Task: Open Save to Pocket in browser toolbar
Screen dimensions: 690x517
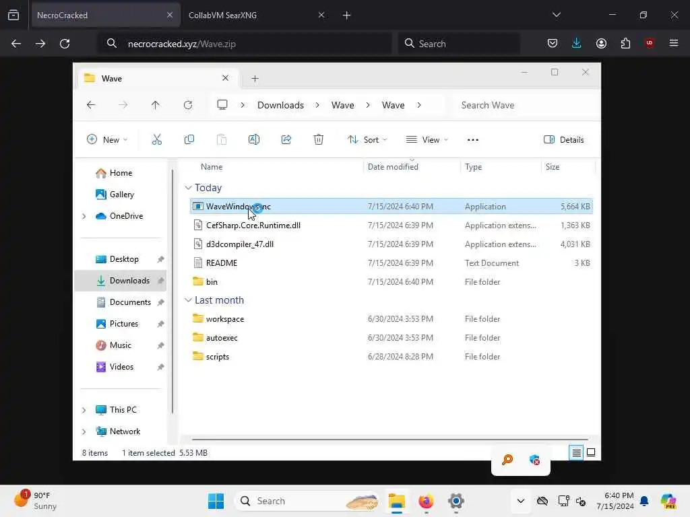Action: pyautogui.click(x=553, y=43)
